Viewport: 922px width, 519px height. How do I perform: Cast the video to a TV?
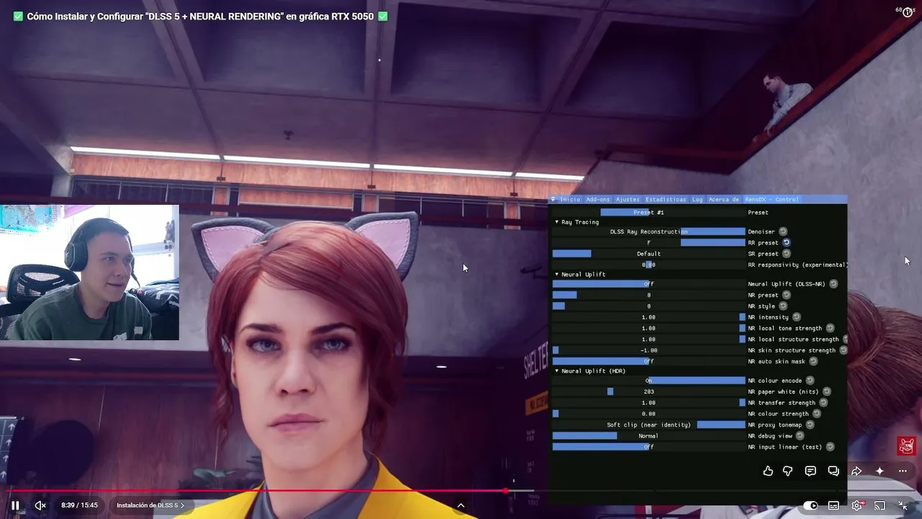880,505
